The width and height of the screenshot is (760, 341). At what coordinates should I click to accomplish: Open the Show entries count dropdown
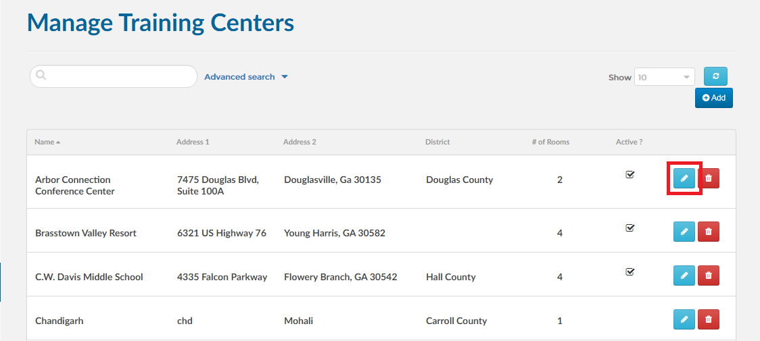[664, 77]
